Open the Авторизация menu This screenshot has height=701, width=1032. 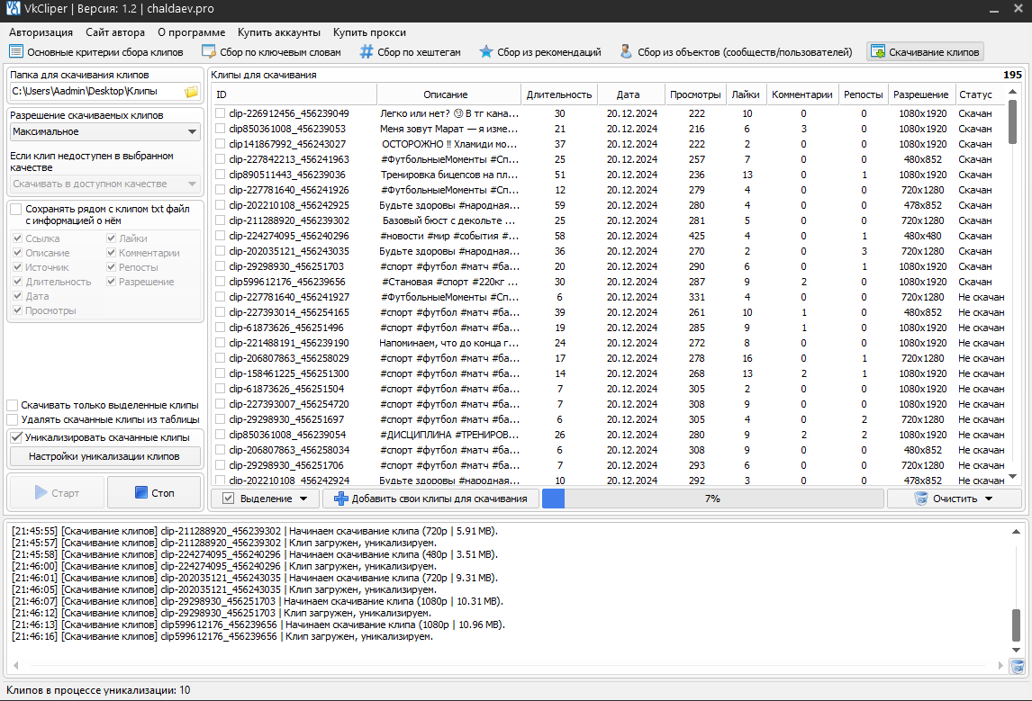point(41,32)
